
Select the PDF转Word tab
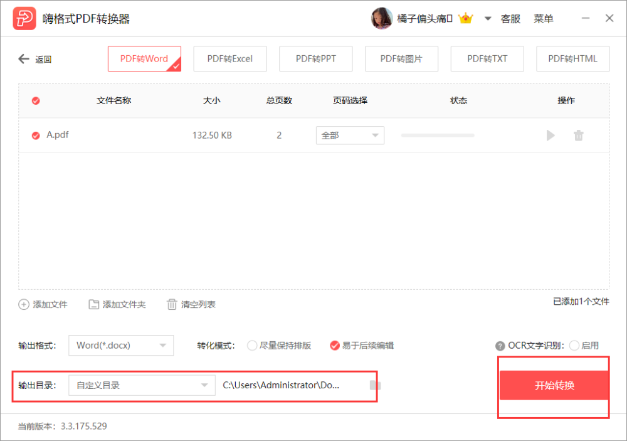[x=144, y=59]
